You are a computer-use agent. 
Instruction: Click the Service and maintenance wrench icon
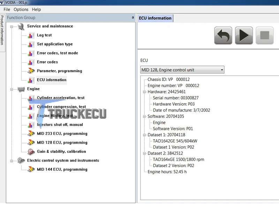tap(21, 26)
